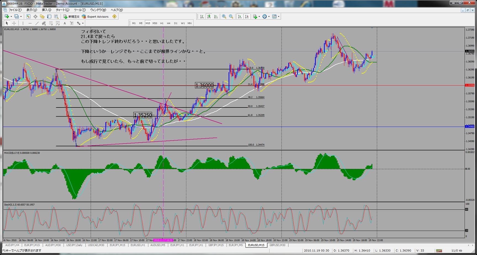Open the Strategy Tester magnifier icon
Screen dimensions: 477x255
56,17
